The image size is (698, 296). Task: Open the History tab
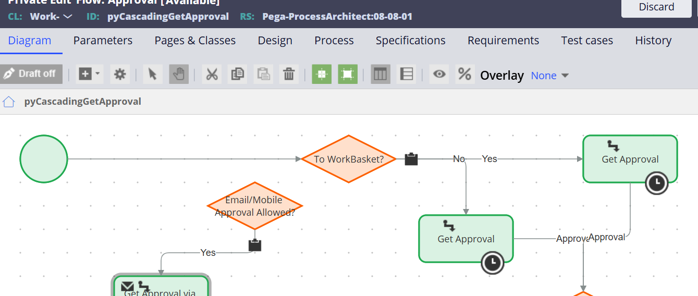pyautogui.click(x=653, y=41)
